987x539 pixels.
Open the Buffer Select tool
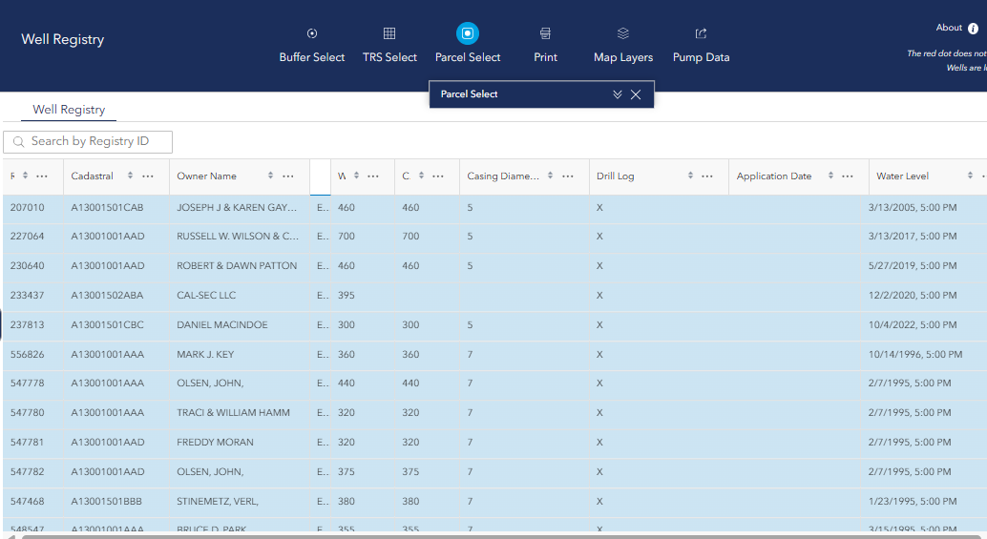pyautogui.click(x=312, y=34)
